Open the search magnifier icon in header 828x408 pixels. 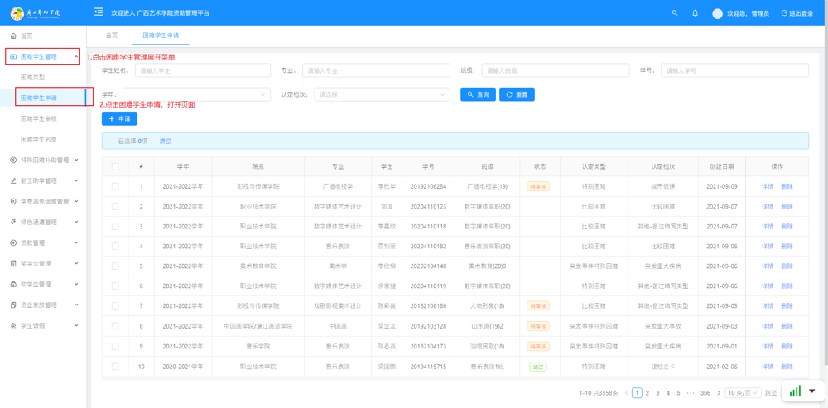pyautogui.click(x=675, y=13)
